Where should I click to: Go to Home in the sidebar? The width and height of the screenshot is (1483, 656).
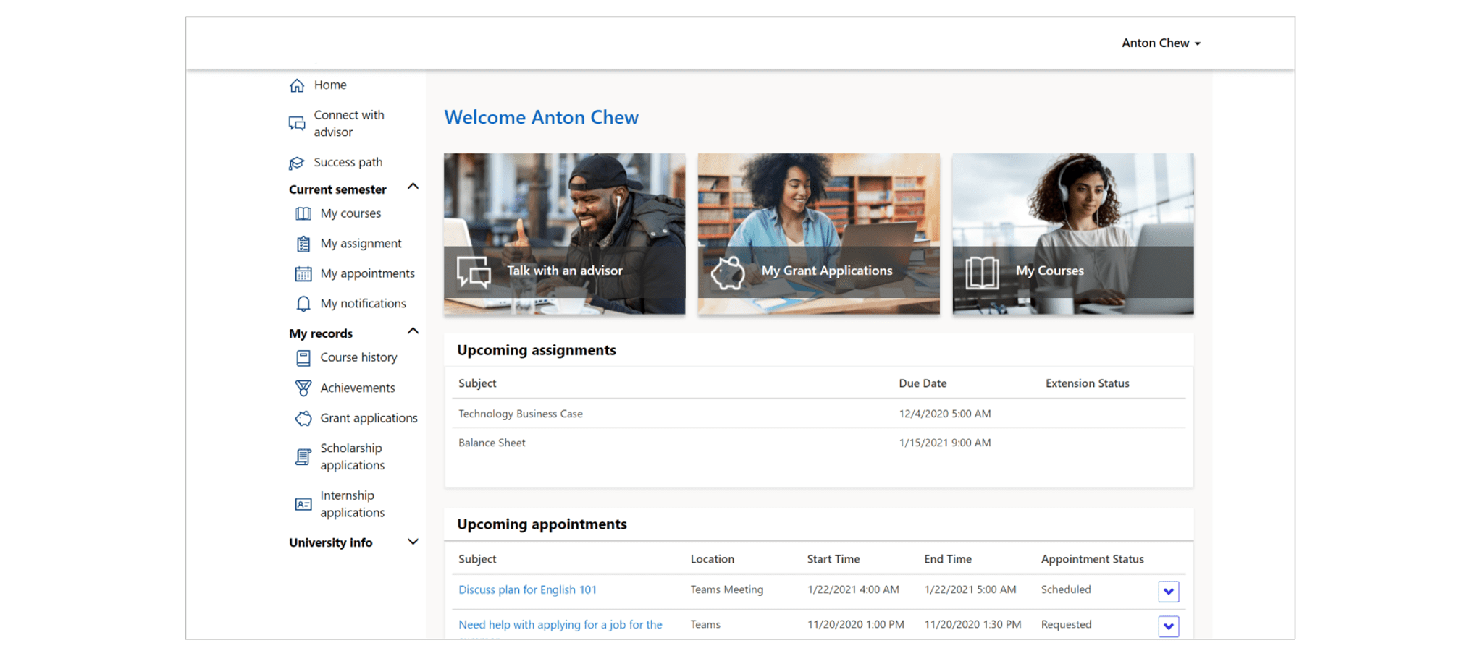330,85
